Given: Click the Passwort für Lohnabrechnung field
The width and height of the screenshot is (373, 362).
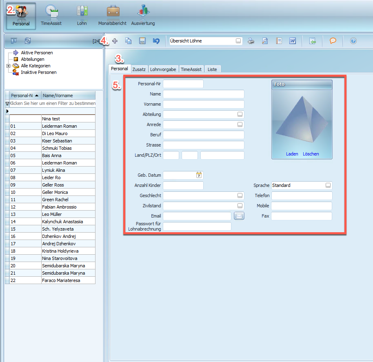Looking at the screenshot, I should click(197, 226).
